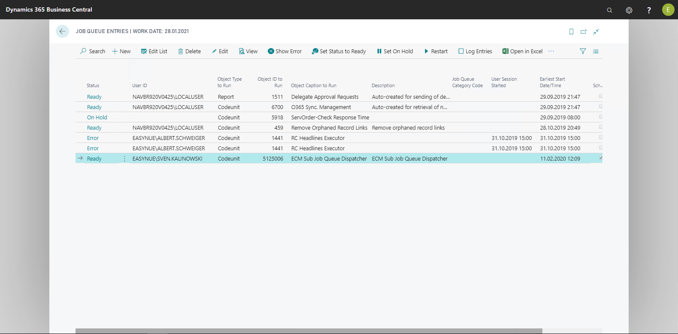The height and width of the screenshot is (334, 678).
Task: Open the On Hold status link
Action: tap(97, 118)
